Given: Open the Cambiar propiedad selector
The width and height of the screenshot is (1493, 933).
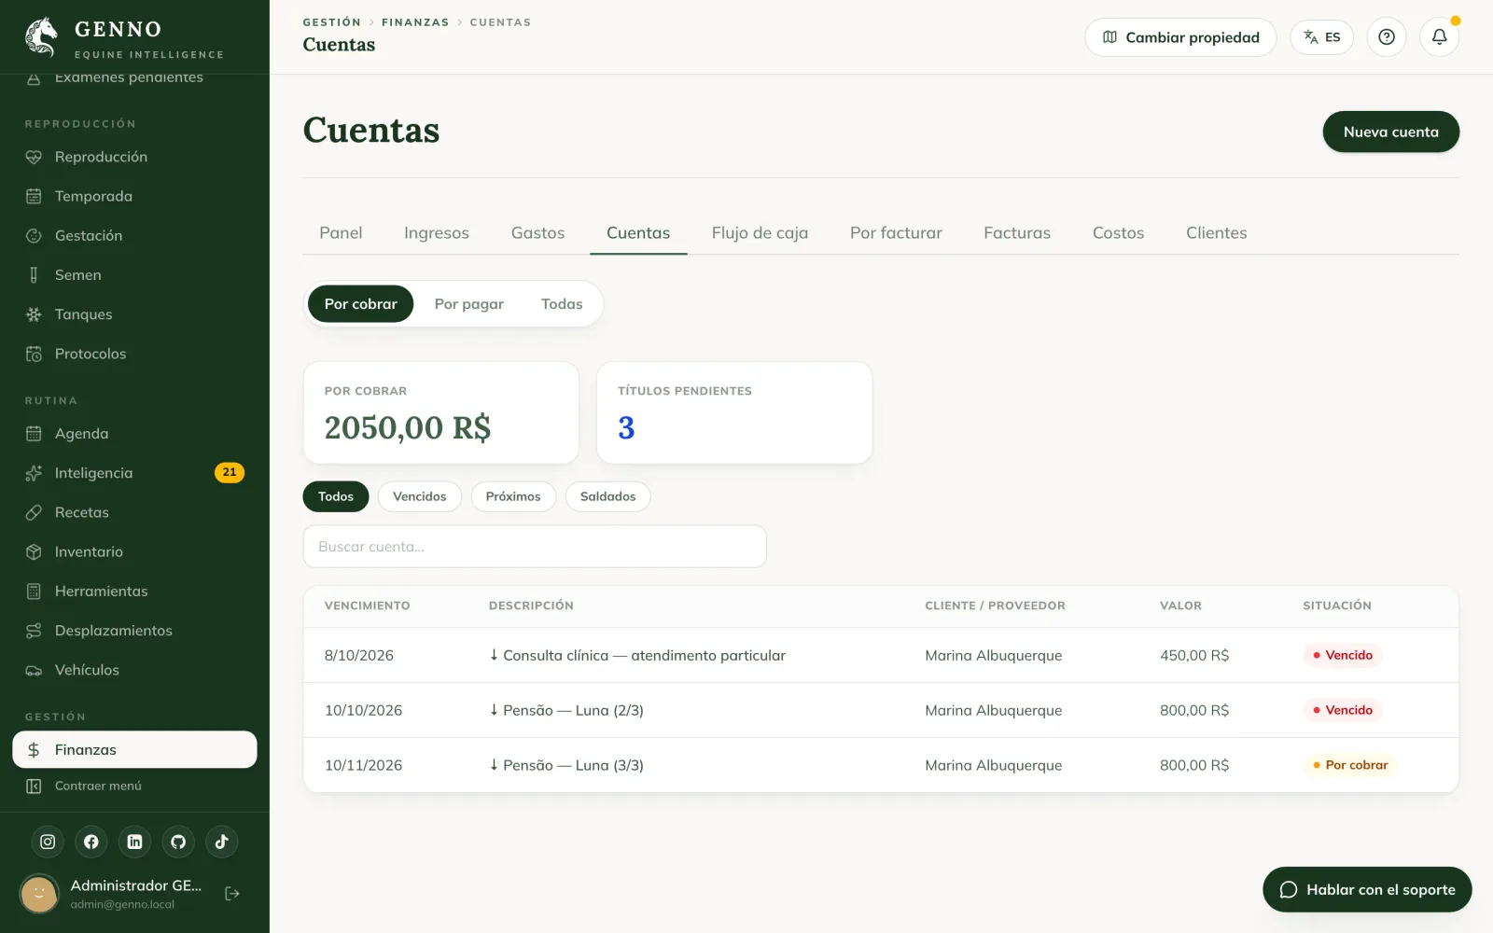Looking at the screenshot, I should point(1180,37).
